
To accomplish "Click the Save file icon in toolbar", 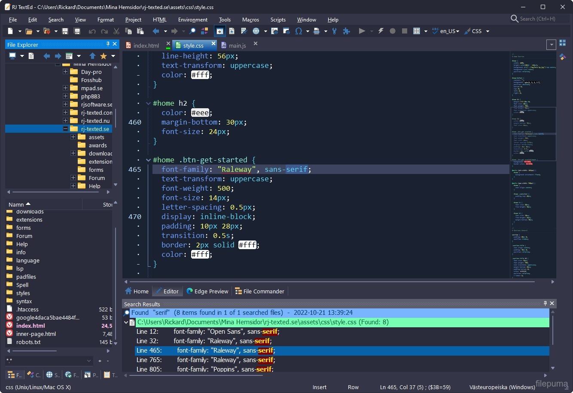I will click(65, 31).
